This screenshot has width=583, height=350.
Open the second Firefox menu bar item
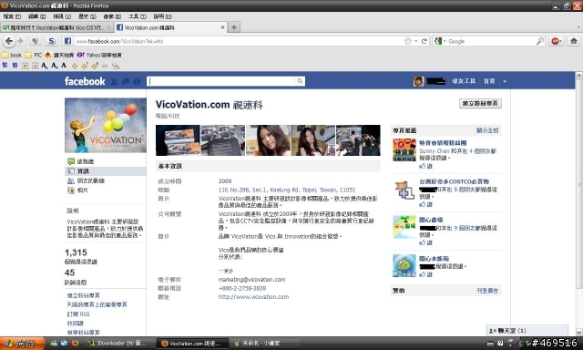(x=36, y=16)
